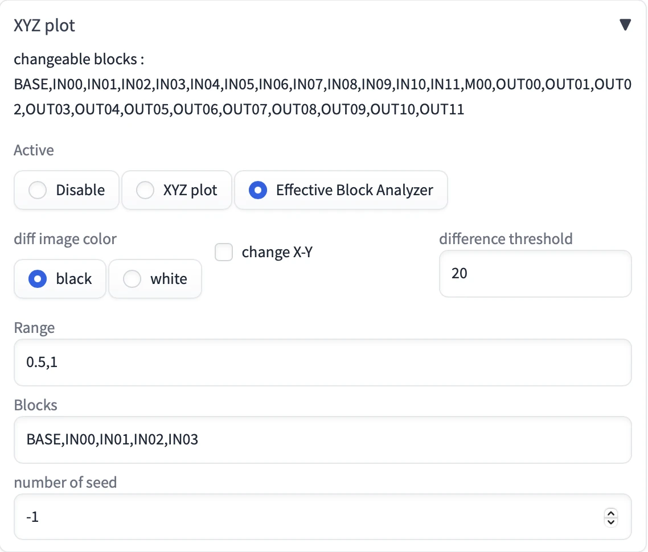This screenshot has width=648, height=552.
Task: Click the XYZ plot panel title
Action: (x=44, y=26)
